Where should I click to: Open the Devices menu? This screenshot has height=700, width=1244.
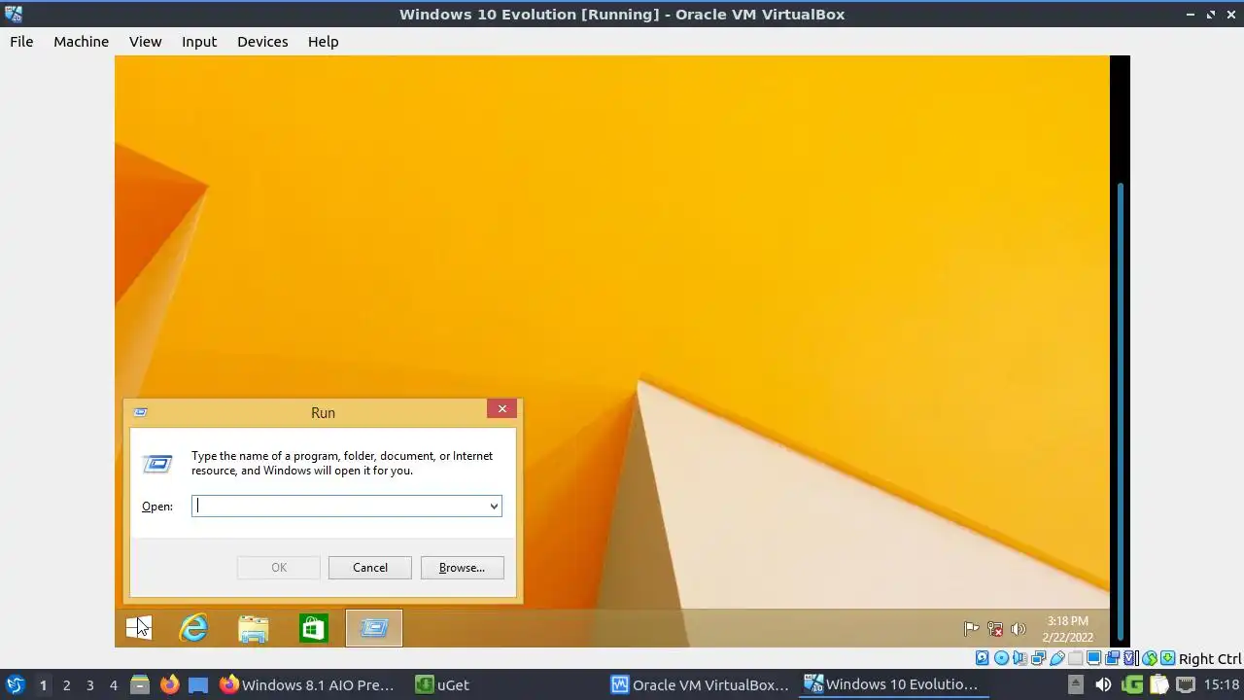(x=262, y=42)
